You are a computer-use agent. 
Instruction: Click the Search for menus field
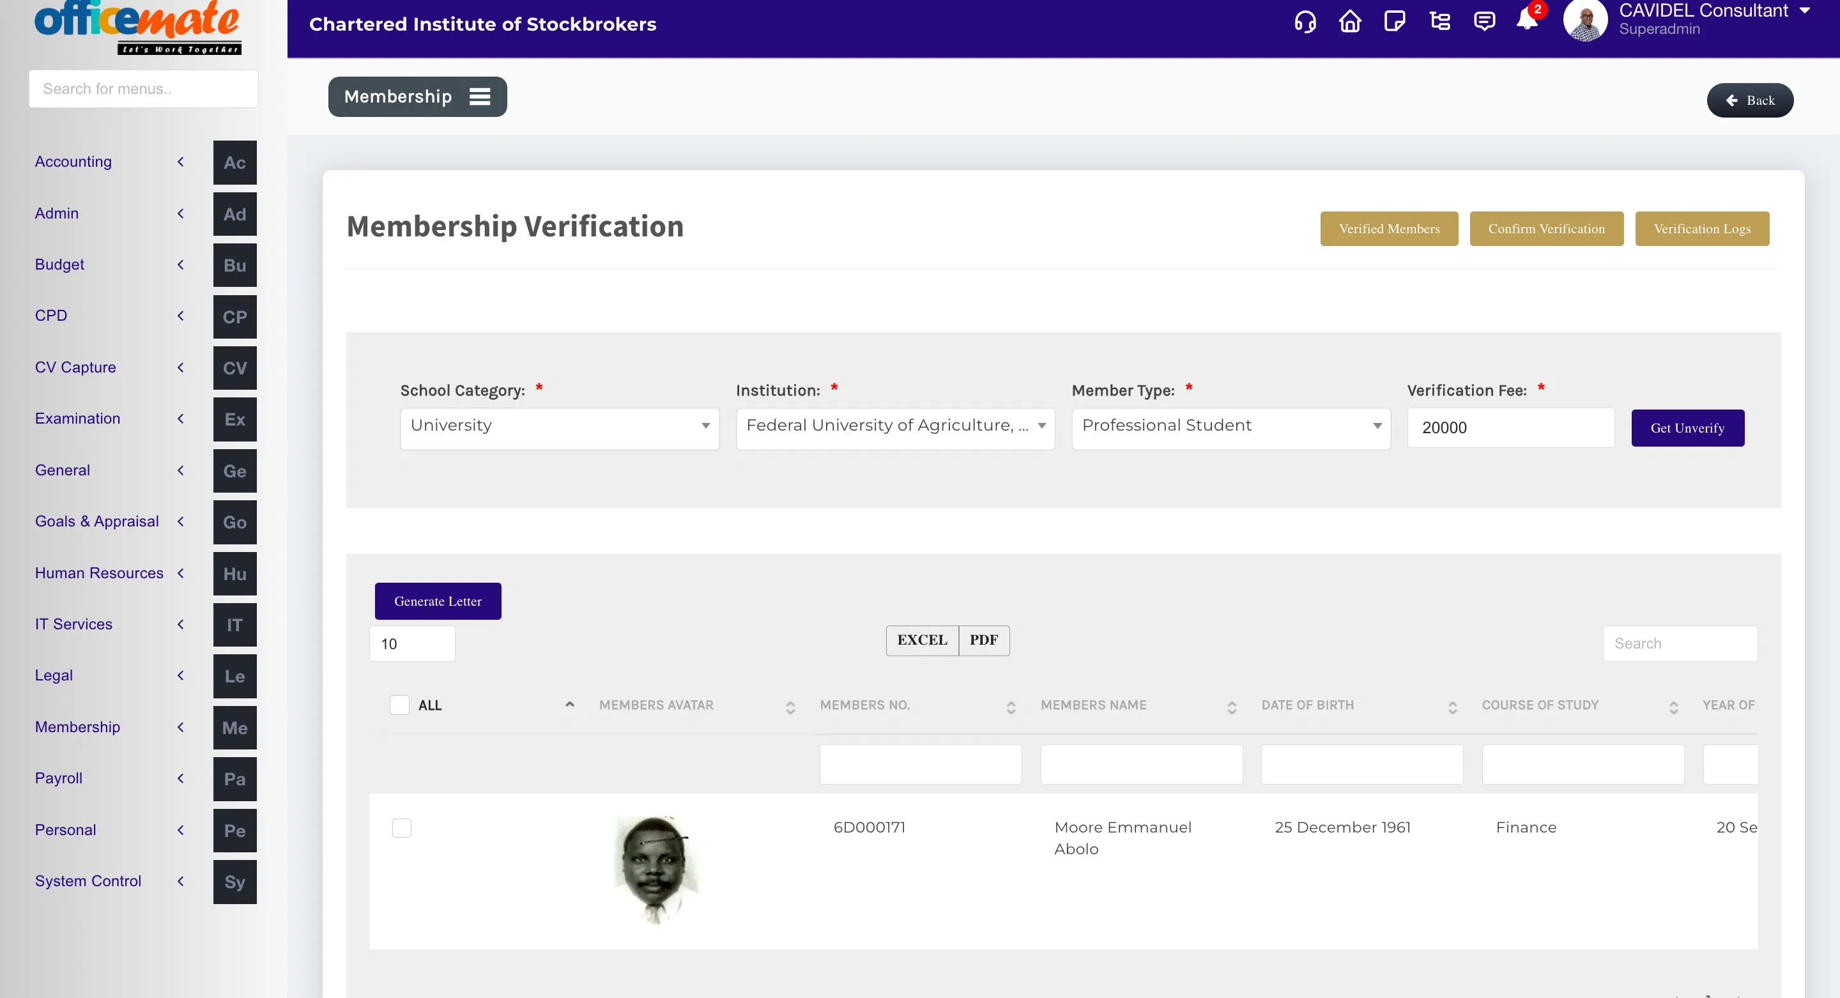[x=144, y=89]
